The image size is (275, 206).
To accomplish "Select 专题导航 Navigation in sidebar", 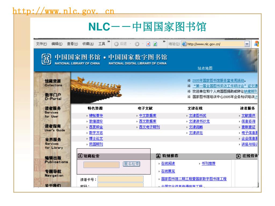I will pyautogui.click(x=54, y=173).
